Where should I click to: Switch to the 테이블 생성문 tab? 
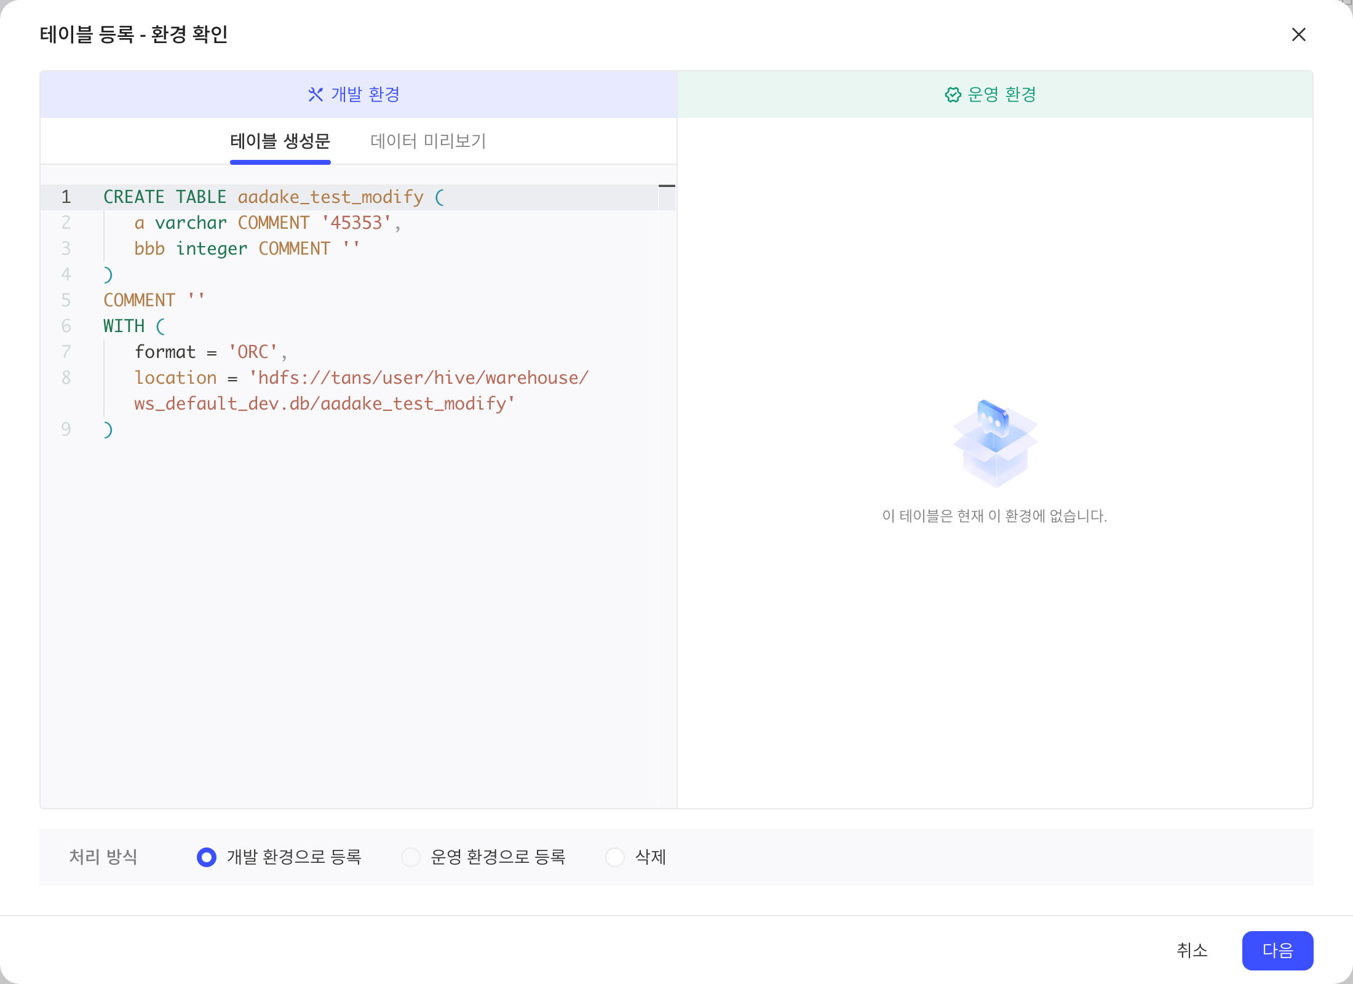click(280, 141)
